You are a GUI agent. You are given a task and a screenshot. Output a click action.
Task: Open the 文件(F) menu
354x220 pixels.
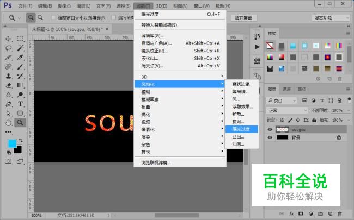(25, 6)
